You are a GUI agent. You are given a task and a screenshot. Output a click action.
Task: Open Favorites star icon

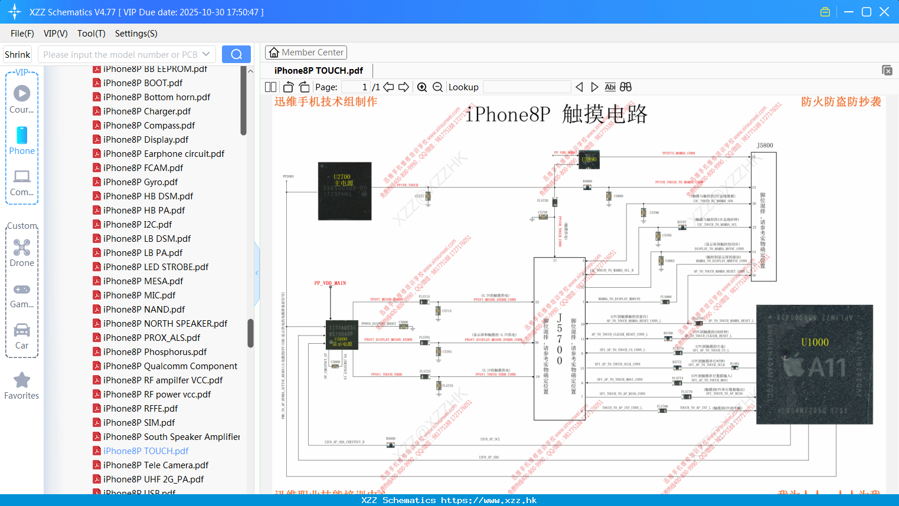(22, 380)
